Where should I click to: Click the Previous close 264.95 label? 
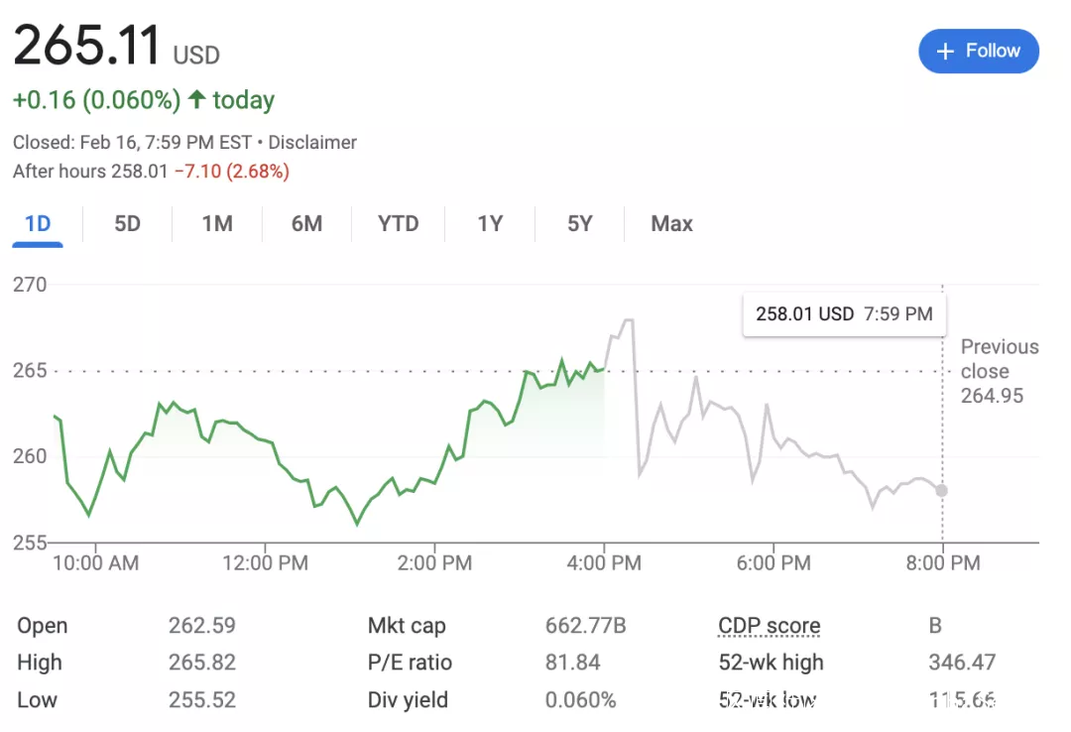tap(997, 372)
